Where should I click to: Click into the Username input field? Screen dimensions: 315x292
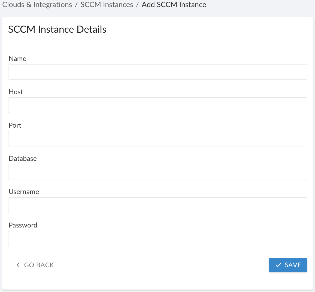[157, 205]
